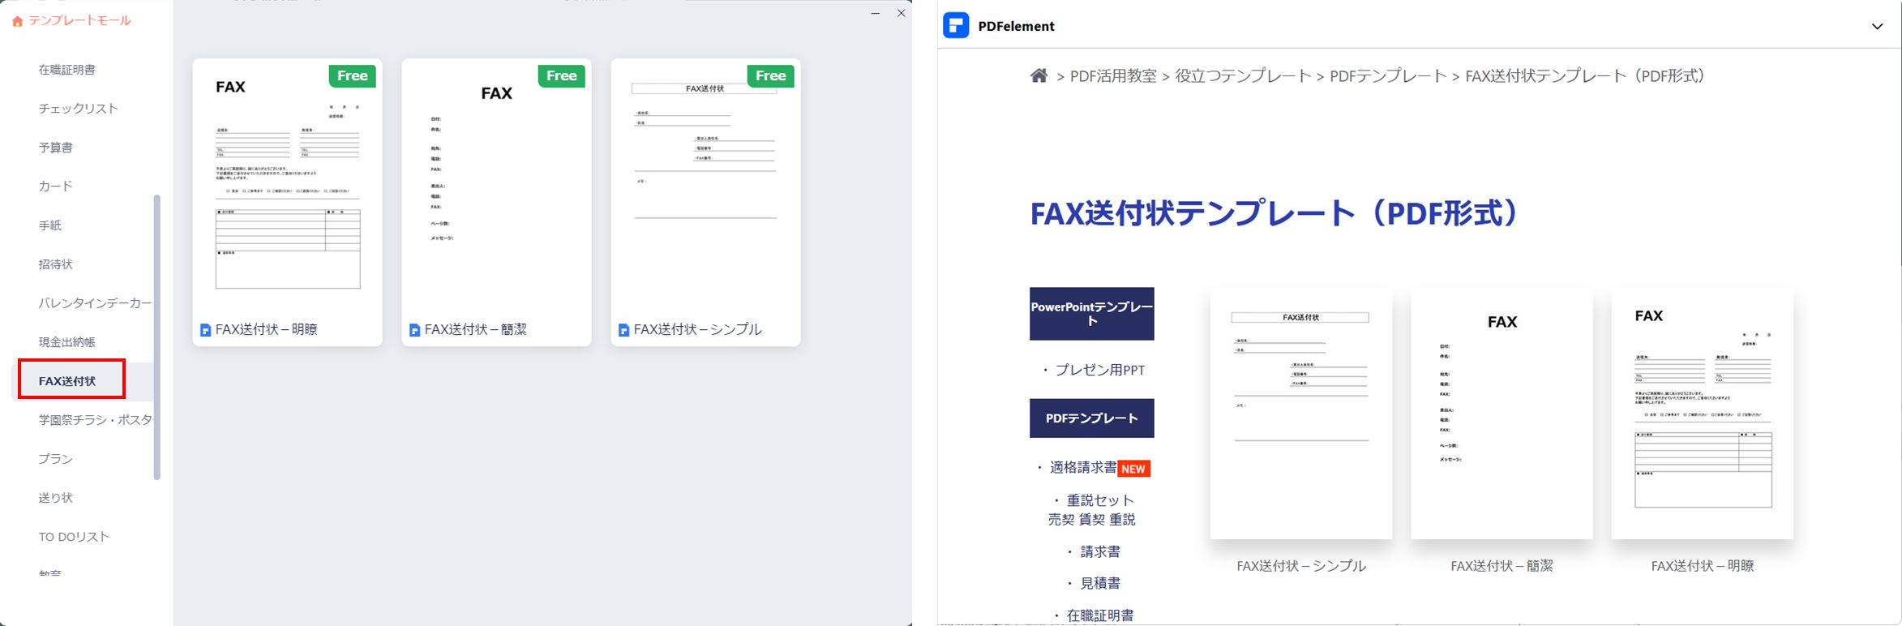Select プラン category

point(56,459)
